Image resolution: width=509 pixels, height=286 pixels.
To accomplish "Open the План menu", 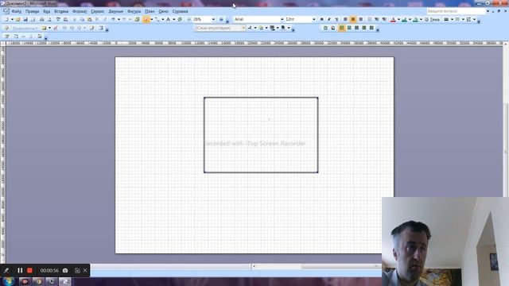I will pos(150,11).
